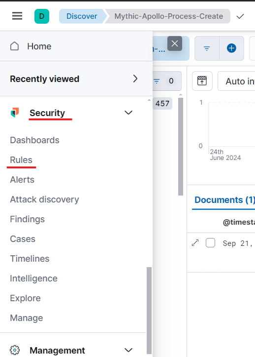The width and height of the screenshot is (255, 357).
Task: Click the Home house icon
Action: pyautogui.click(x=15, y=46)
